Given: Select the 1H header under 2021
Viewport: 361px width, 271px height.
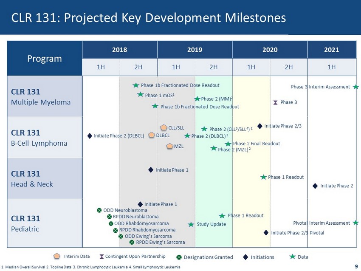Looking at the screenshot, I should click(x=331, y=67).
